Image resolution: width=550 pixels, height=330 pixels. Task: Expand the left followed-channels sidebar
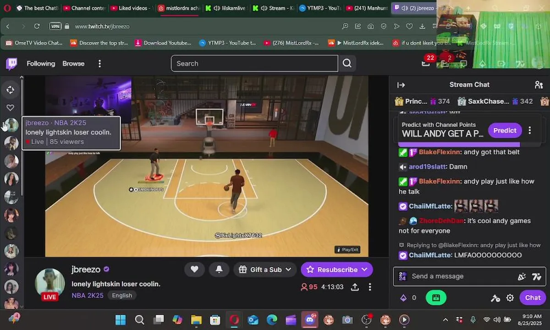(x=10, y=90)
